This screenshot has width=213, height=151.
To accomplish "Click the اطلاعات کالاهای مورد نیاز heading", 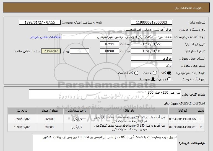I will point(185,103).
